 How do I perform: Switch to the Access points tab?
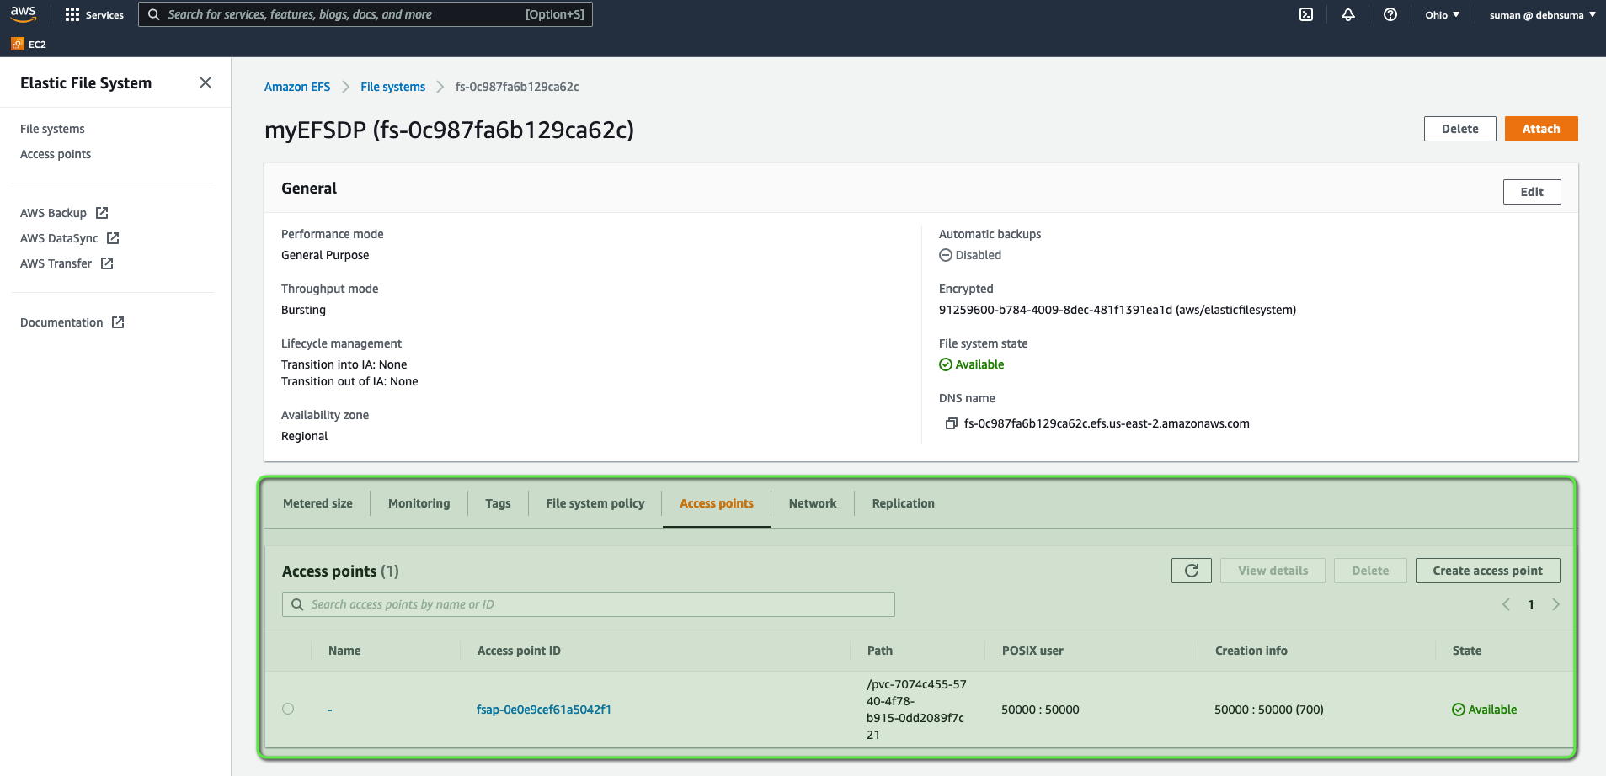717,503
